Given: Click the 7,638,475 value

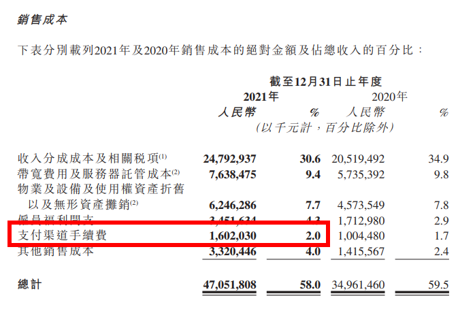Looking at the screenshot, I should (x=232, y=174).
